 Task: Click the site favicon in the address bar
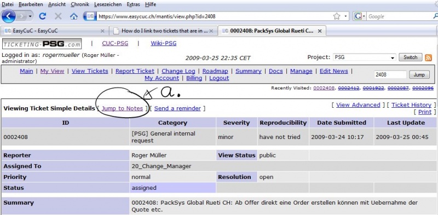pyautogui.click(x=90, y=16)
